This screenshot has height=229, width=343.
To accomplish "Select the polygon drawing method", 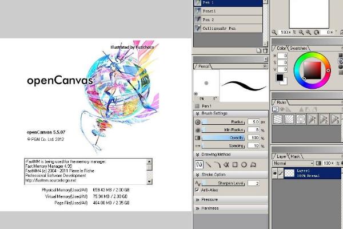I will coord(253,165).
